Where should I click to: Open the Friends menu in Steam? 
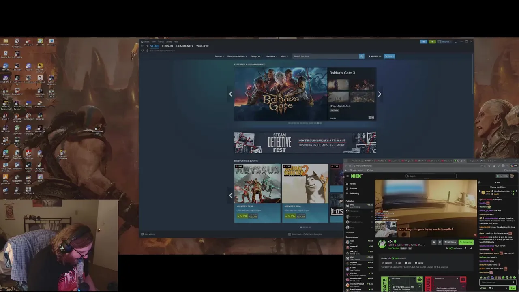click(161, 41)
